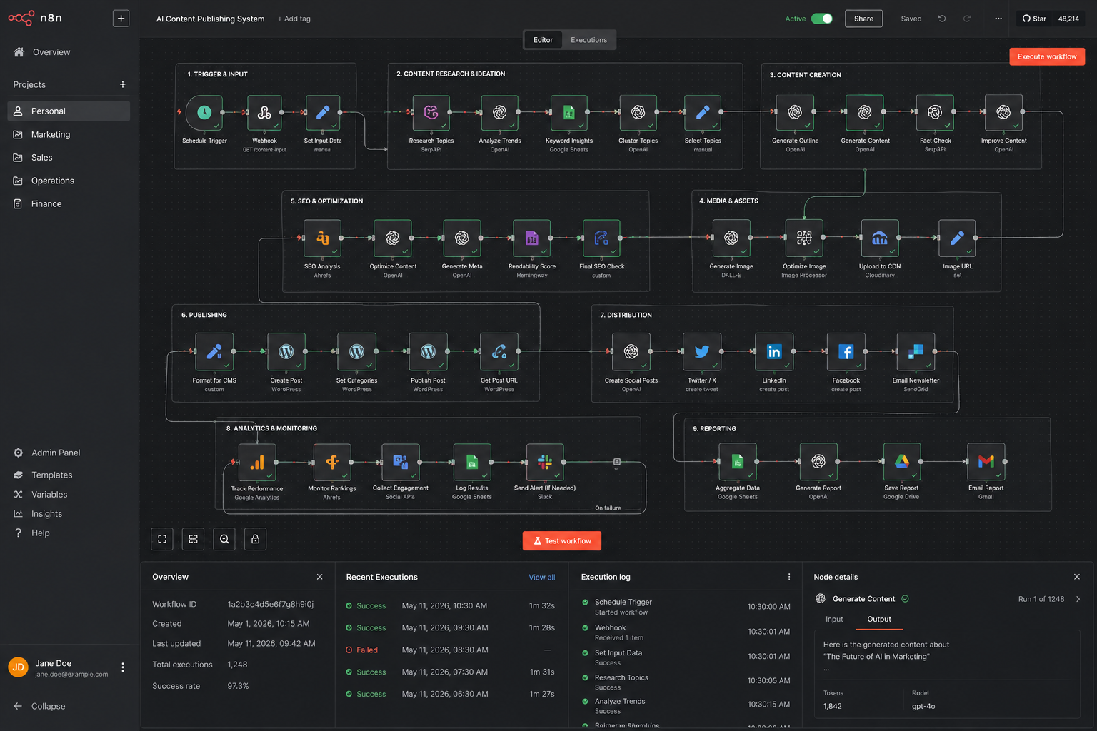Image resolution: width=1097 pixels, height=731 pixels.
Task: Open the Marketing project
Action: [x=69, y=134]
